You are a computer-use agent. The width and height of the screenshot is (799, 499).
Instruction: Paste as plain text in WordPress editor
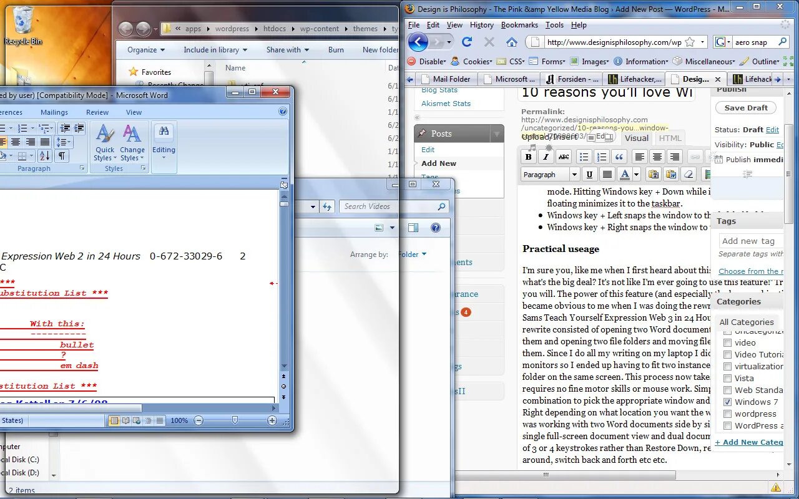[654, 174]
